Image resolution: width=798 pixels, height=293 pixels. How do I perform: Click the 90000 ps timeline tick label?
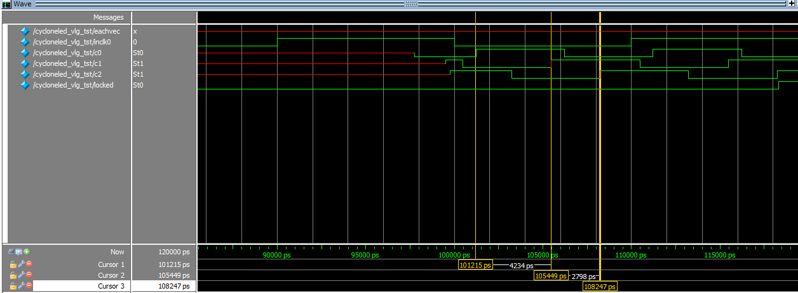click(276, 255)
